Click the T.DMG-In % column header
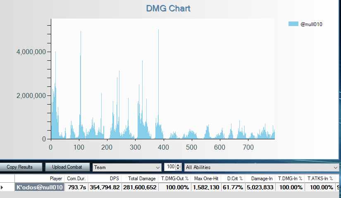 coord(290,179)
